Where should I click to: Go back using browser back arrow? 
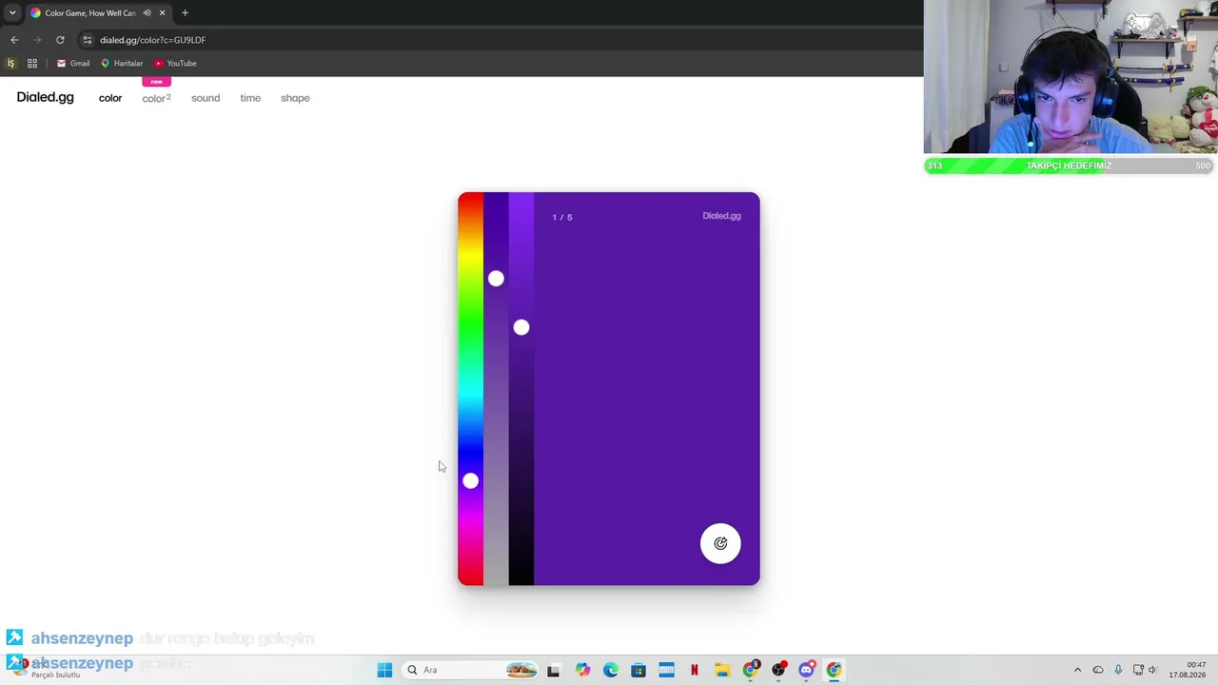tap(14, 40)
